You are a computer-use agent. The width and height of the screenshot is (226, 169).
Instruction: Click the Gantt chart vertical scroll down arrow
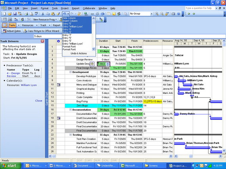pos(224,150)
